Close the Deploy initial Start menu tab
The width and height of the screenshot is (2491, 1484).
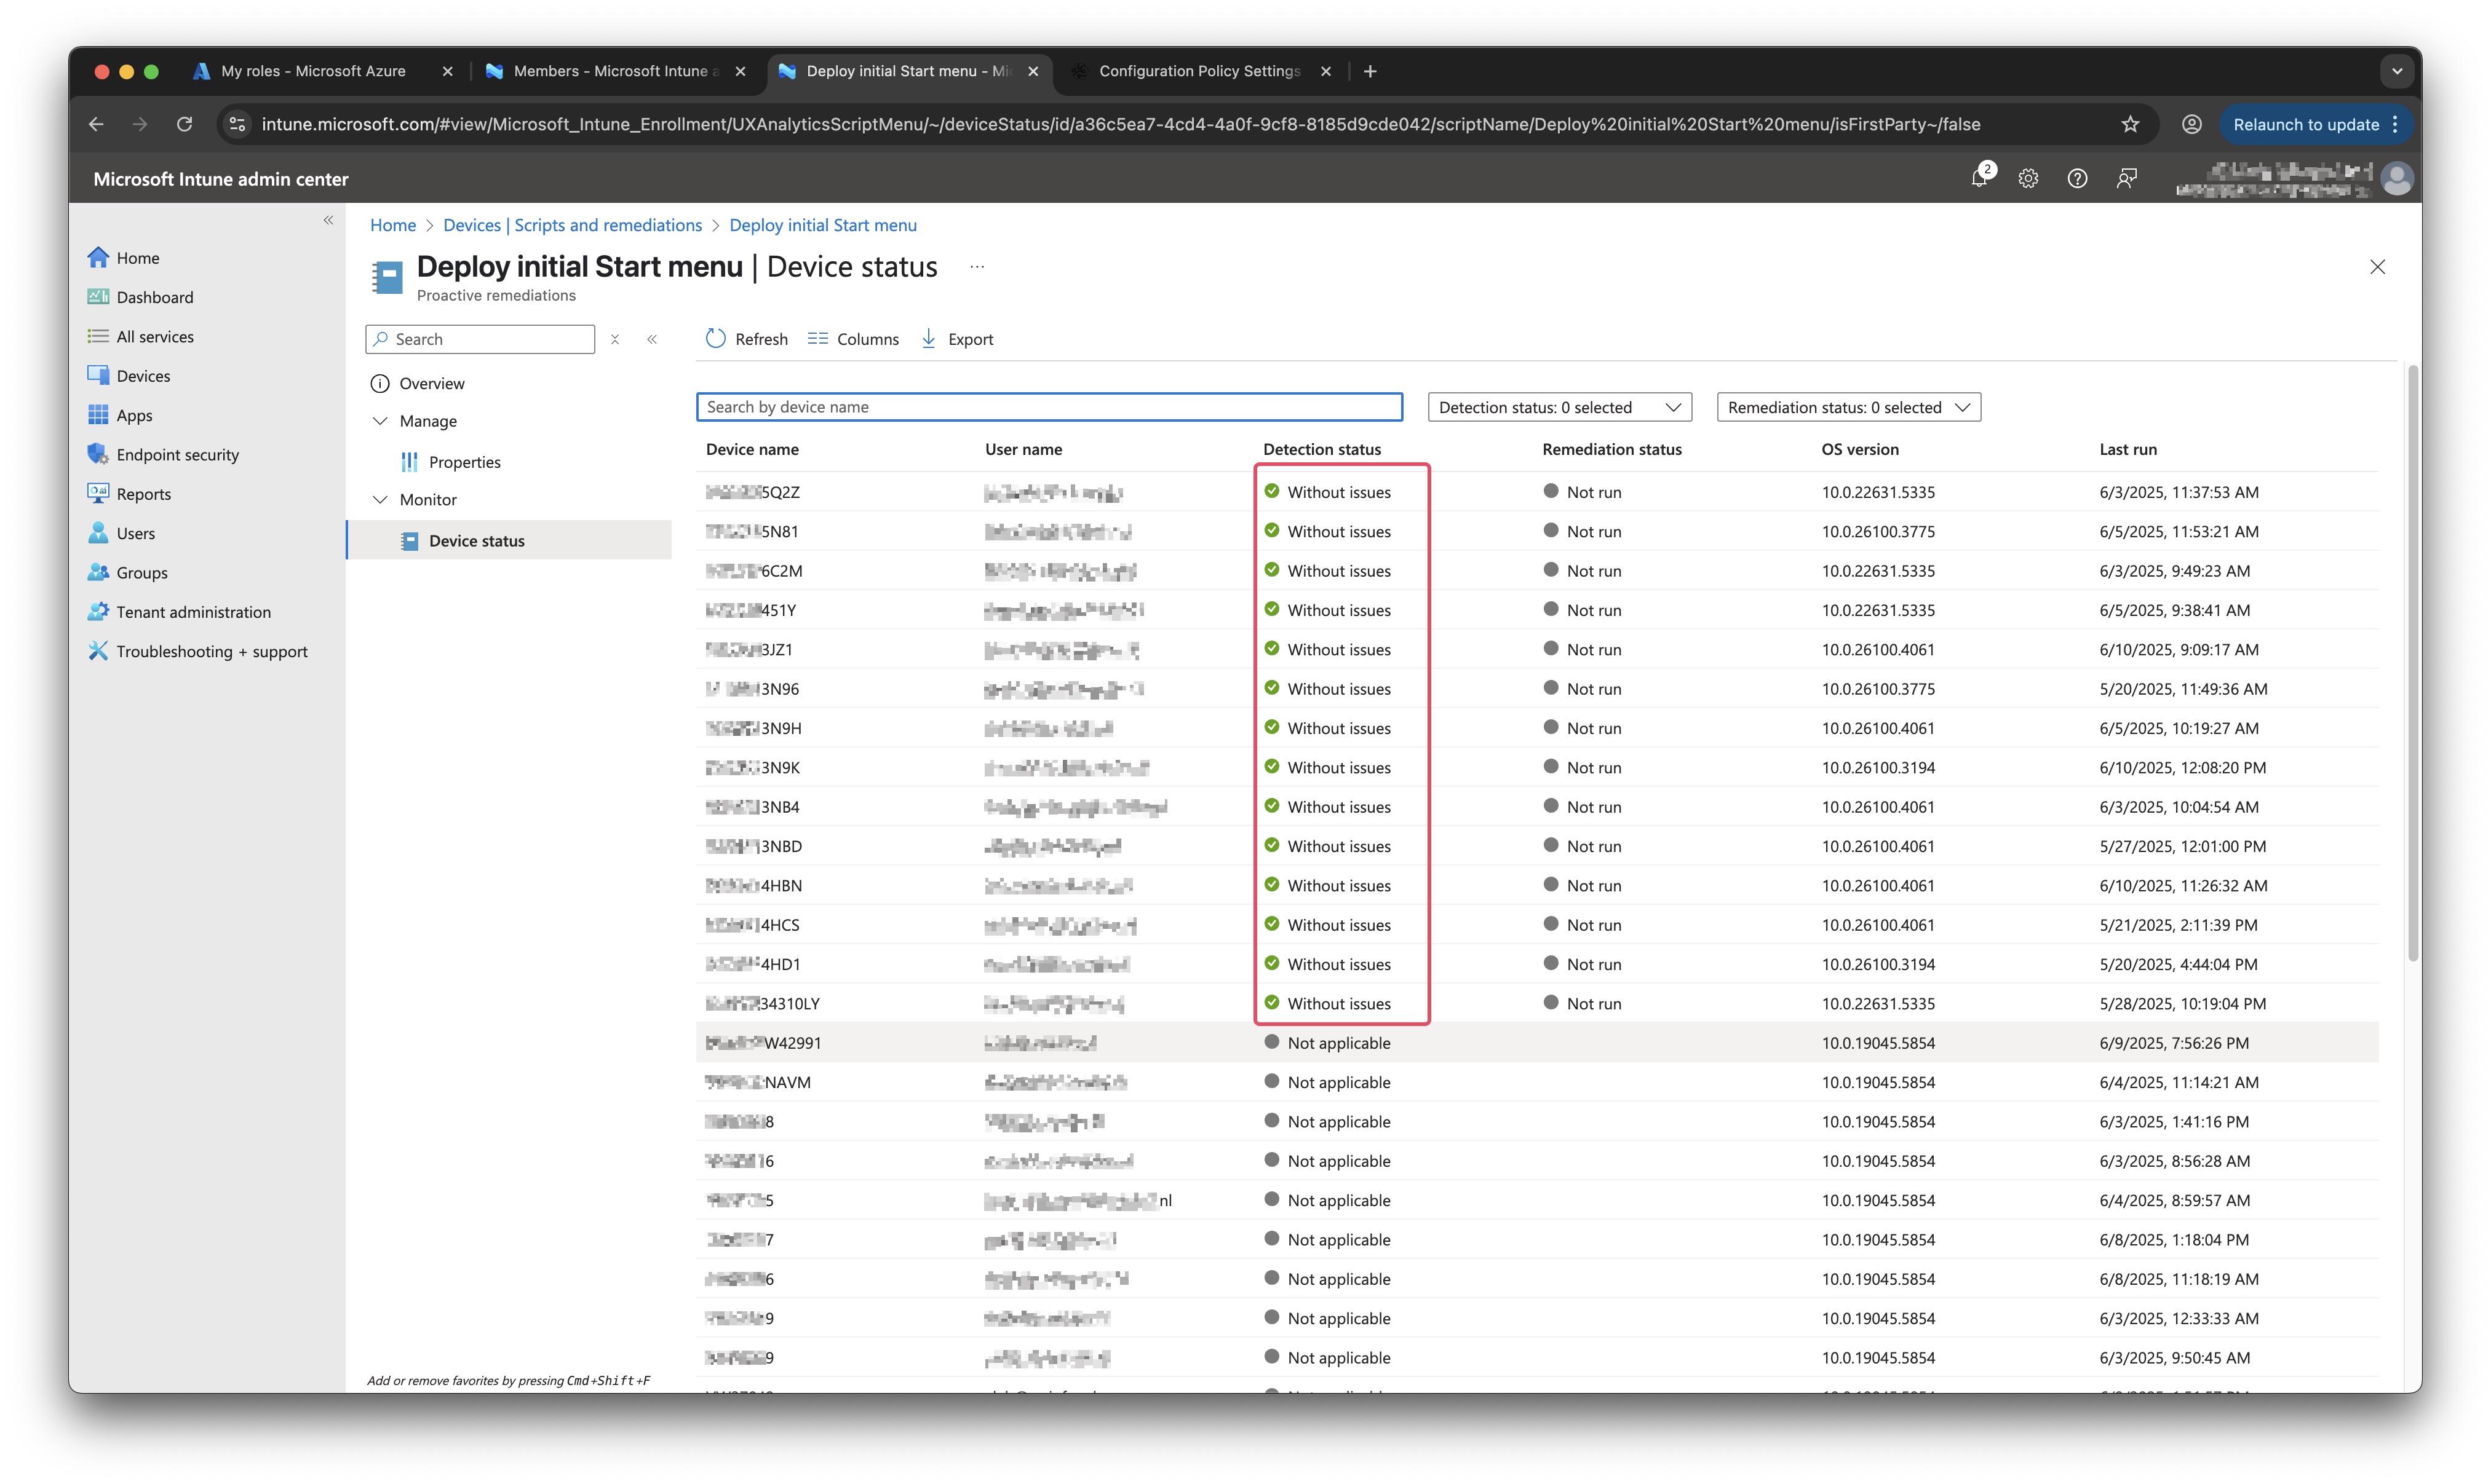click(1033, 71)
